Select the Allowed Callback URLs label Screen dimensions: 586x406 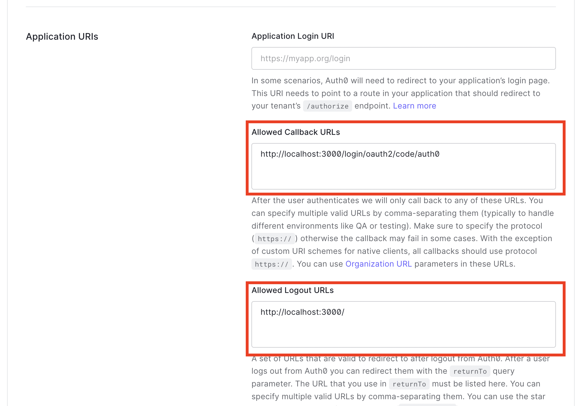[x=296, y=132]
